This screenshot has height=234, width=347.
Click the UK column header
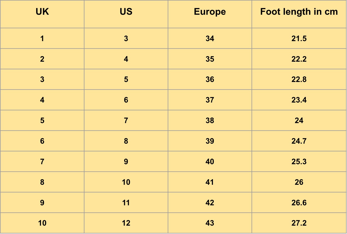point(42,12)
